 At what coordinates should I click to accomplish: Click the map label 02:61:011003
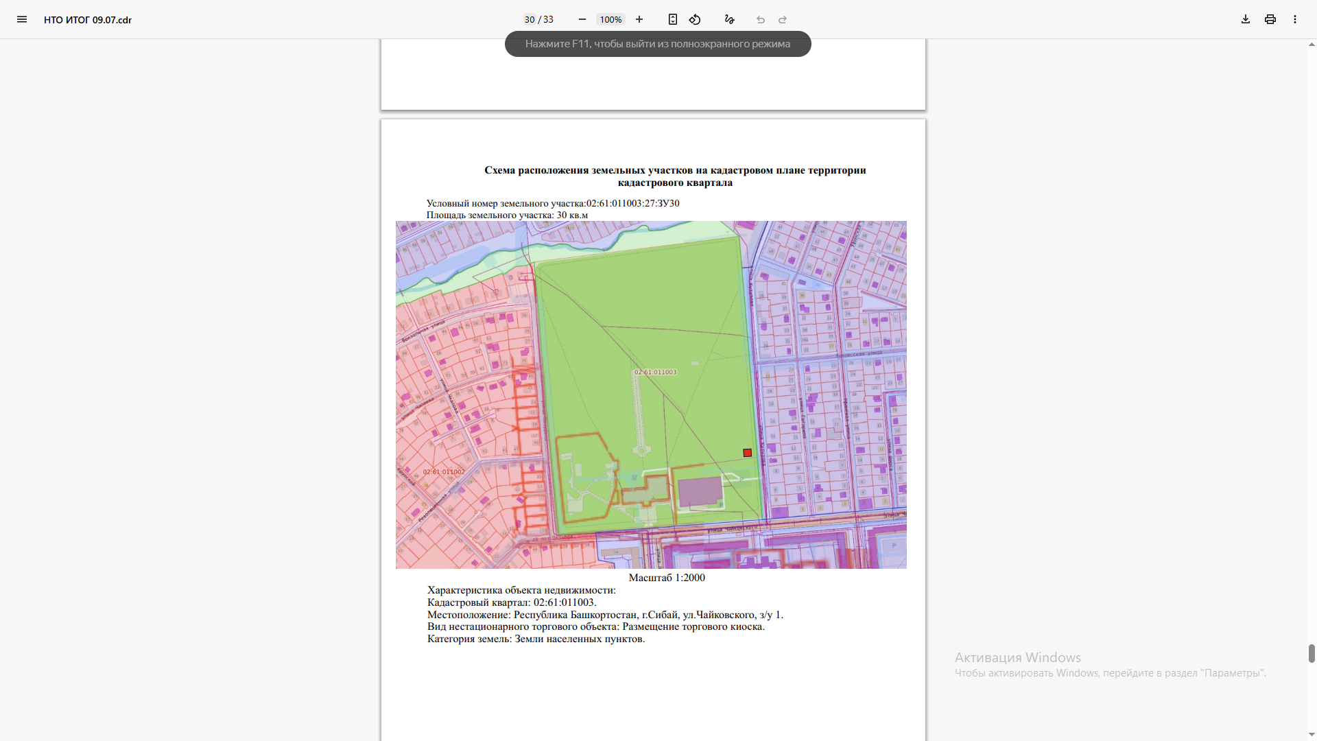pos(655,372)
